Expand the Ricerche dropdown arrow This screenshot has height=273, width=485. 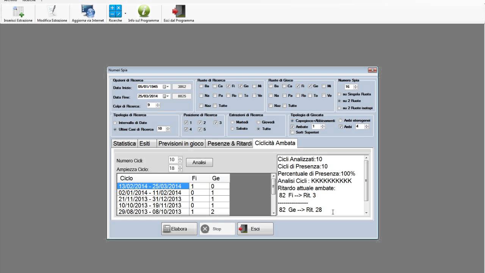(x=125, y=13)
